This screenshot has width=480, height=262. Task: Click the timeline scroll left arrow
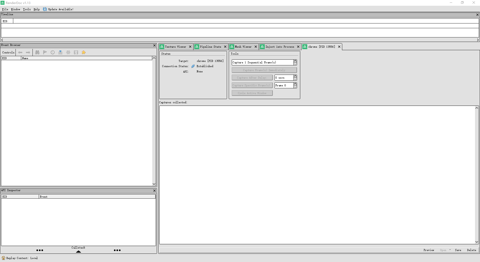tap(2, 40)
